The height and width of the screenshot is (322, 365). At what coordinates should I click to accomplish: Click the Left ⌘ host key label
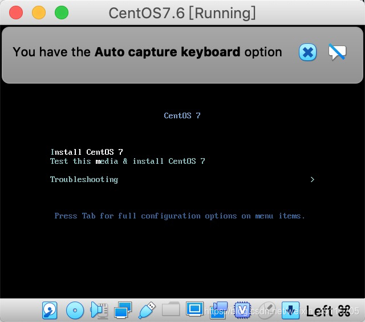pyautogui.click(x=328, y=311)
